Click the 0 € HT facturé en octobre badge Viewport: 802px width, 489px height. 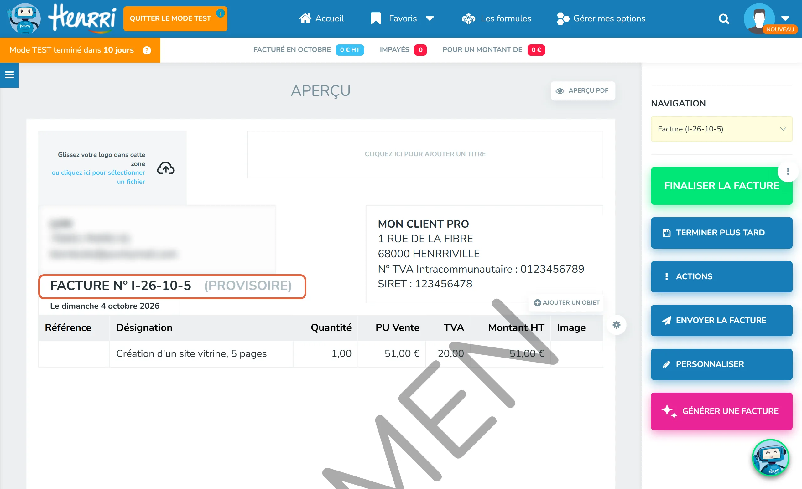(x=350, y=50)
